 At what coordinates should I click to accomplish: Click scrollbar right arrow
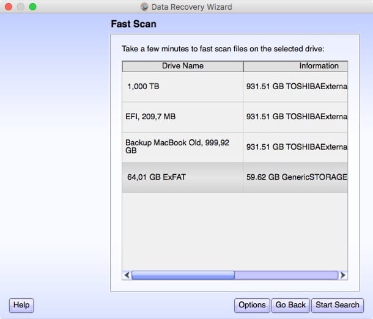343,275
